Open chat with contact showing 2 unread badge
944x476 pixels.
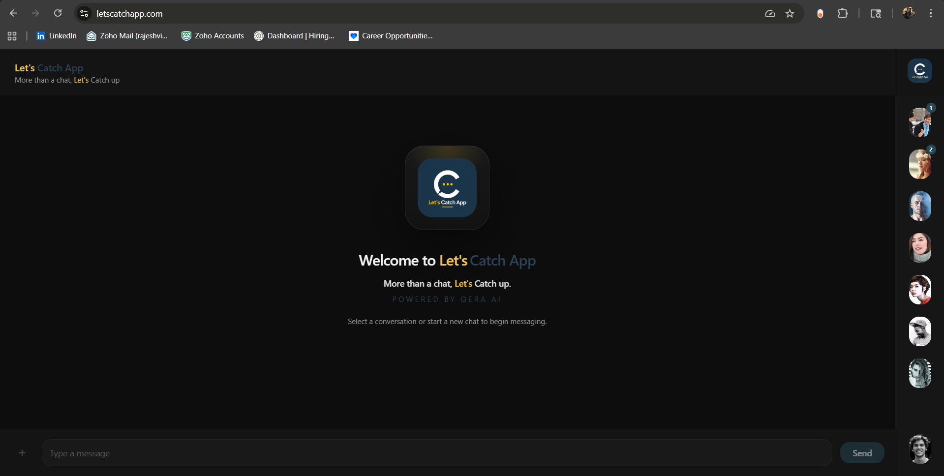920,164
